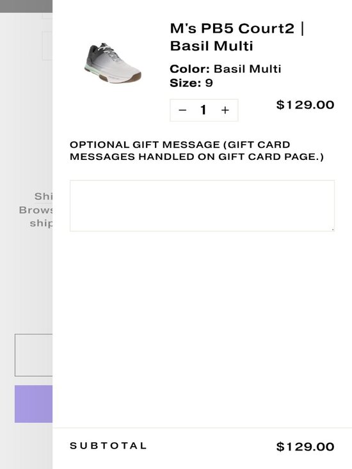Click the gift message box resize corner
352x469 pixels.
[333, 230]
